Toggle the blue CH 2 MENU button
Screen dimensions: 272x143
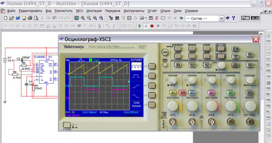pyautogui.click(x=192, y=93)
